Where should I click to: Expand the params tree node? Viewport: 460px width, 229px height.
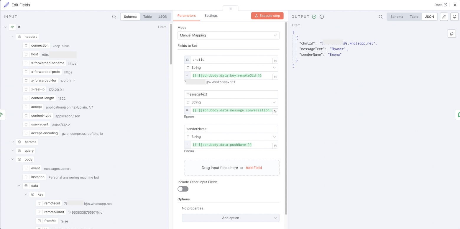(x=13, y=142)
